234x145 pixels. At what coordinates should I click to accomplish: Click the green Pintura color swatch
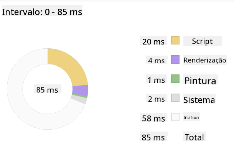[x=175, y=79]
